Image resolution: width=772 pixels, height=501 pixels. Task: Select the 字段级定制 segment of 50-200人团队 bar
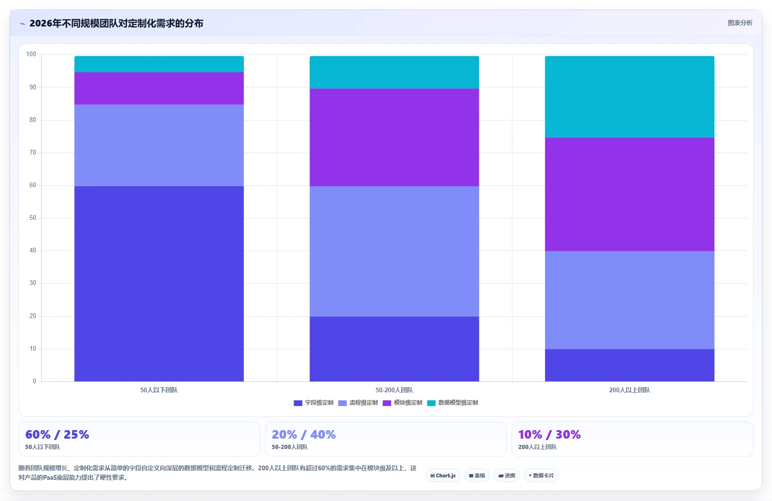pyautogui.click(x=394, y=349)
